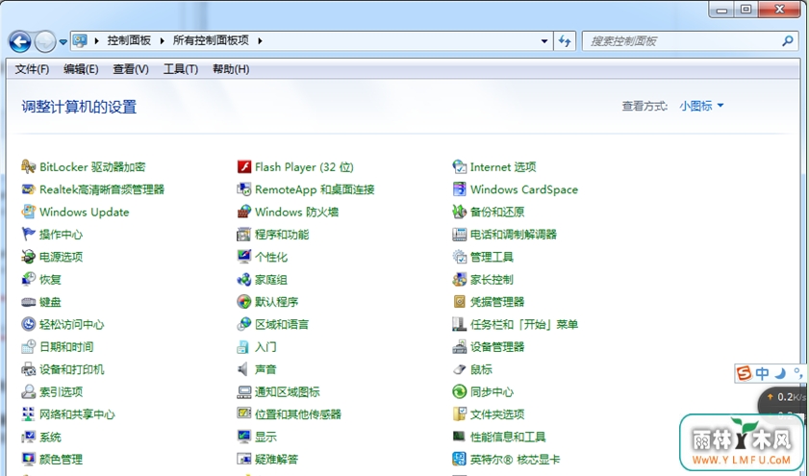Screen dimensions: 809x476
Task: Open the 性能信息和工具 link
Action: pyautogui.click(x=508, y=437)
